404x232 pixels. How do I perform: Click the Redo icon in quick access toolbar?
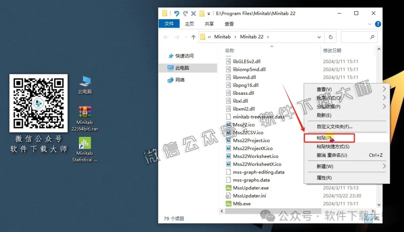point(185,13)
